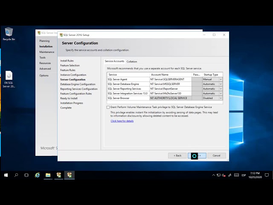Open taskbar search magnifier
This screenshot has height=205, width=273.
point(16,175)
